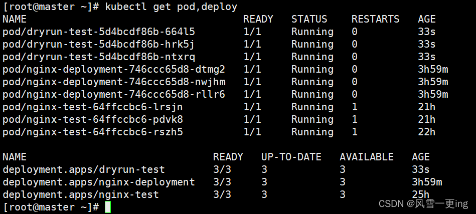Click the first [root@master ~]# prompt
Image resolution: width=476 pixels, height=214 pixels.
pyautogui.click(x=51, y=7)
